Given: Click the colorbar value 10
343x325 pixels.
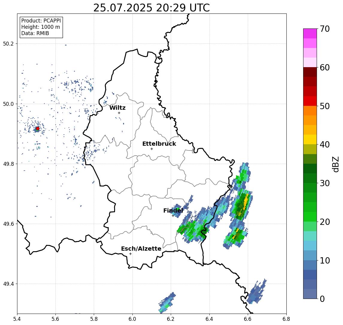Looking at the screenshot, I should pos(325,260).
